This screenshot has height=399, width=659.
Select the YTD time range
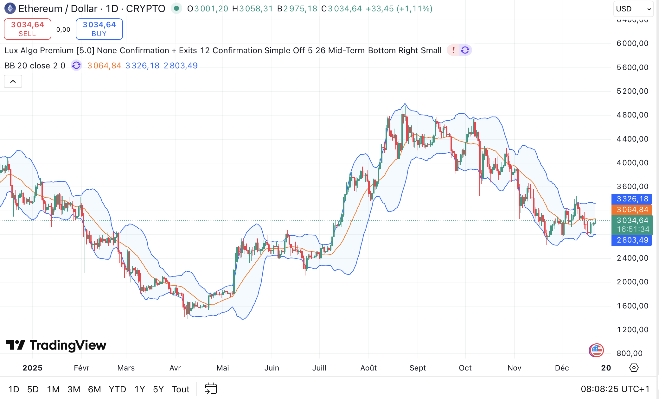pos(117,389)
